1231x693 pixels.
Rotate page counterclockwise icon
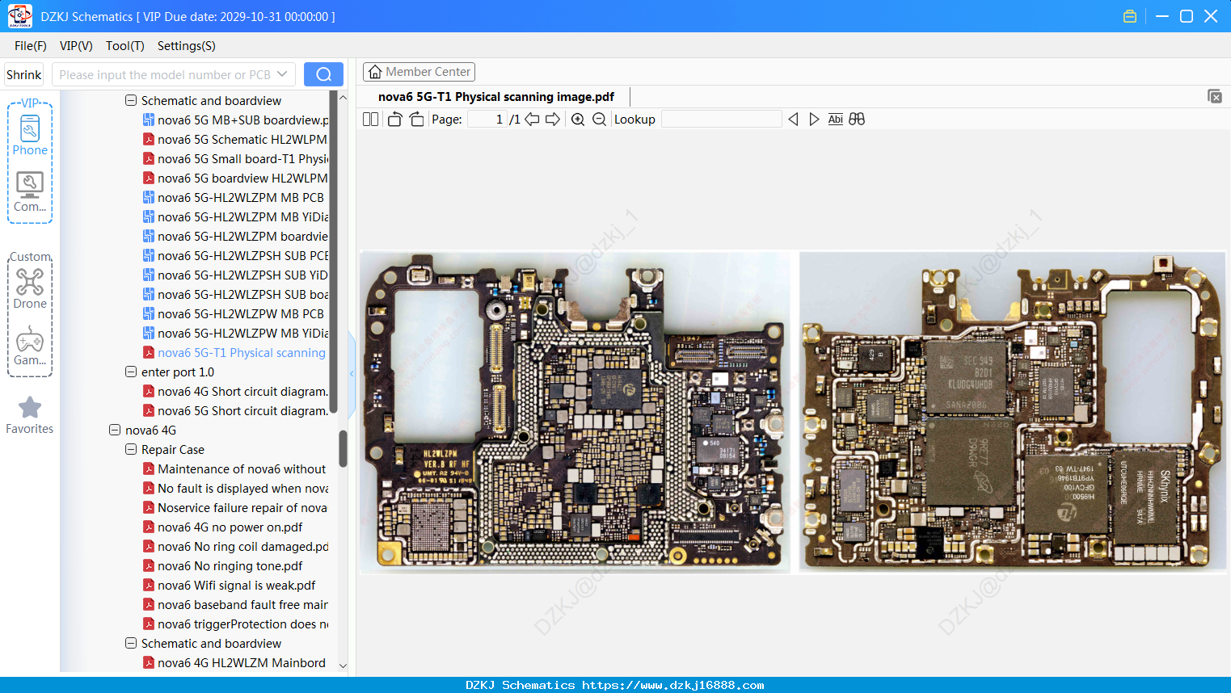pos(394,120)
